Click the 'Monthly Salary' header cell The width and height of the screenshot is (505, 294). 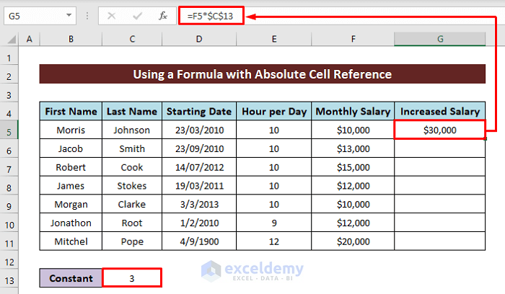click(353, 111)
